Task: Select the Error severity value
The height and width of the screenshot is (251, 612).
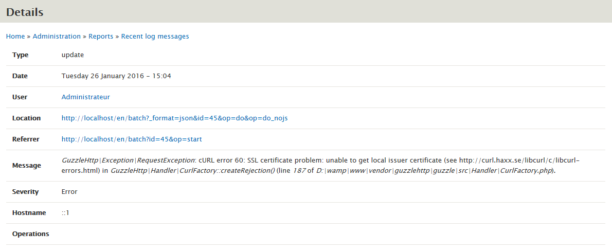Action: [69, 191]
